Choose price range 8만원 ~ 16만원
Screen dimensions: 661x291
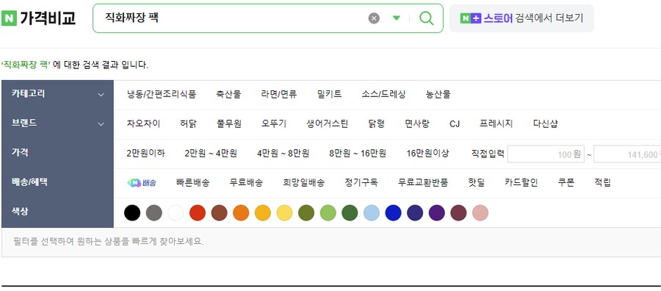pyautogui.click(x=358, y=154)
